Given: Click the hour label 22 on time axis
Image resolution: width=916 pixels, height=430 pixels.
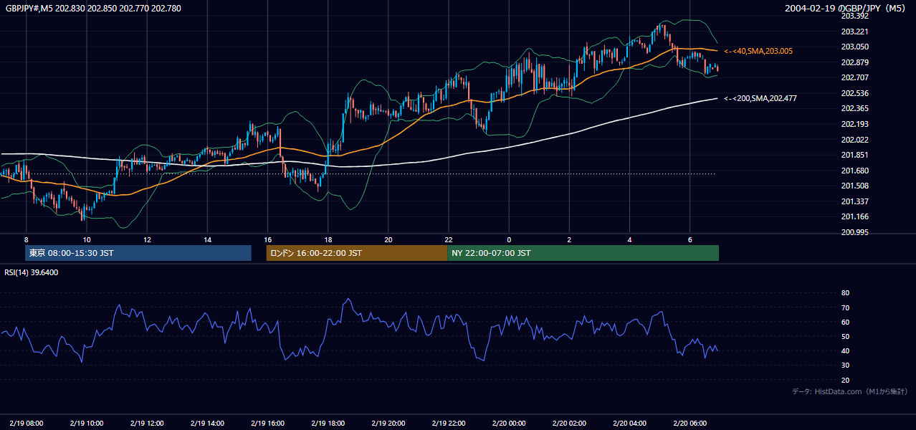Looking at the screenshot, I should click(x=449, y=239).
